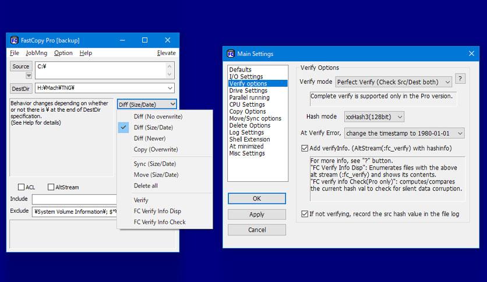Expand the DestDir path dropdown

pos(170,88)
